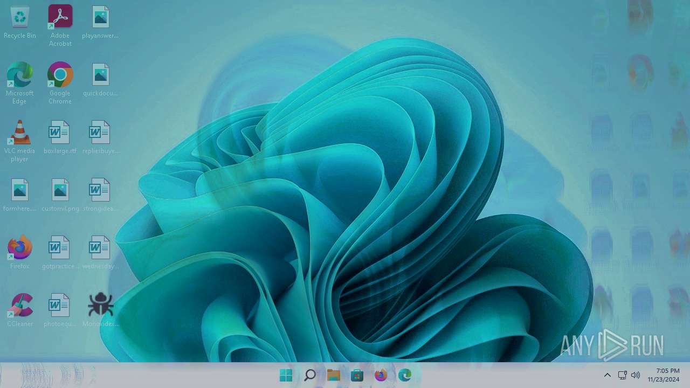Screen dimensions: 690x388
Task: Select the photoequ Word document icon
Action: coord(60,310)
